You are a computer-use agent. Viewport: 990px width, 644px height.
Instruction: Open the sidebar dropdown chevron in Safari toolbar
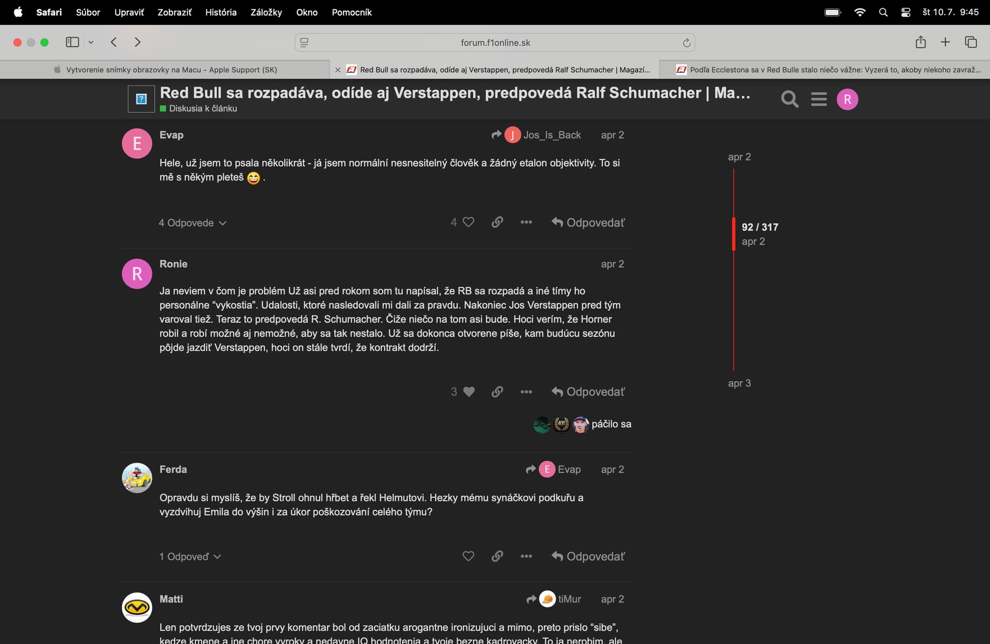click(91, 42)
